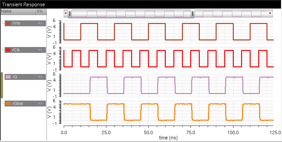Click the /Q pink color swatch
The height and width of the screenshot is (142, 282).
[x=8, y=77]
